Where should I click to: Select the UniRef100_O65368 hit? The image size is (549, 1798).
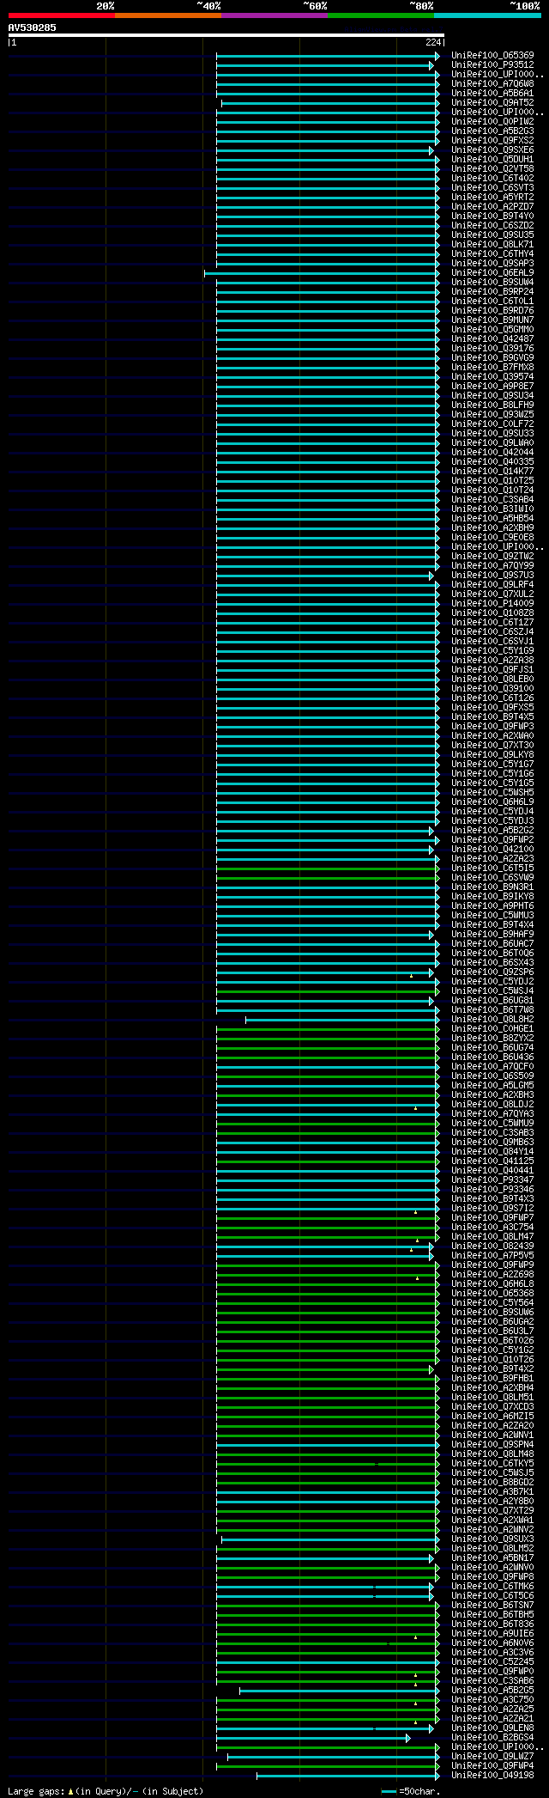(x=492, y=1294)
